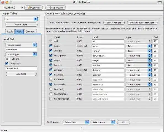Screen dimensions: 164x132
Task: Click the Ord column header
Action: tap(155, 37)
